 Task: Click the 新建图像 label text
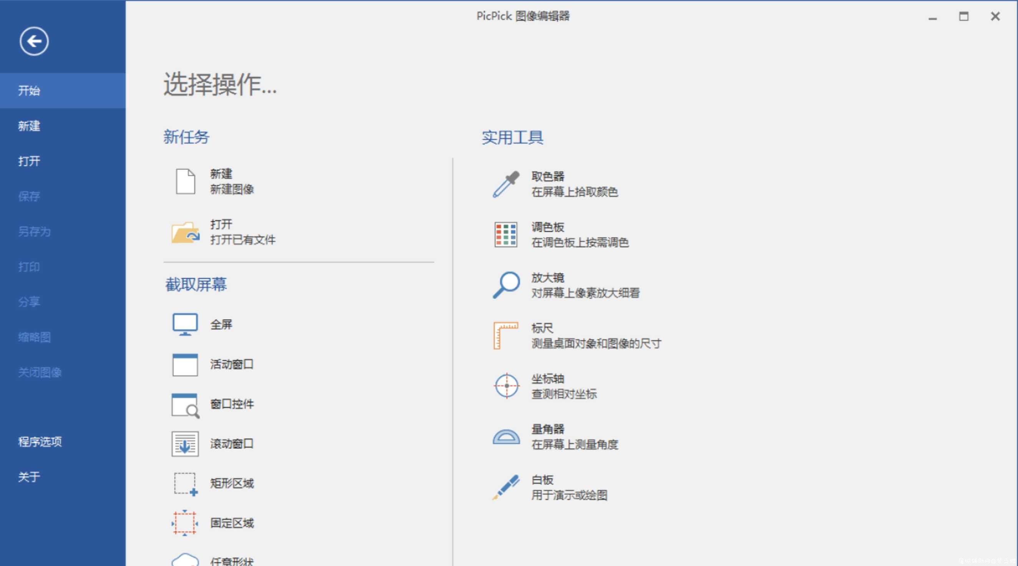point(232,189)
